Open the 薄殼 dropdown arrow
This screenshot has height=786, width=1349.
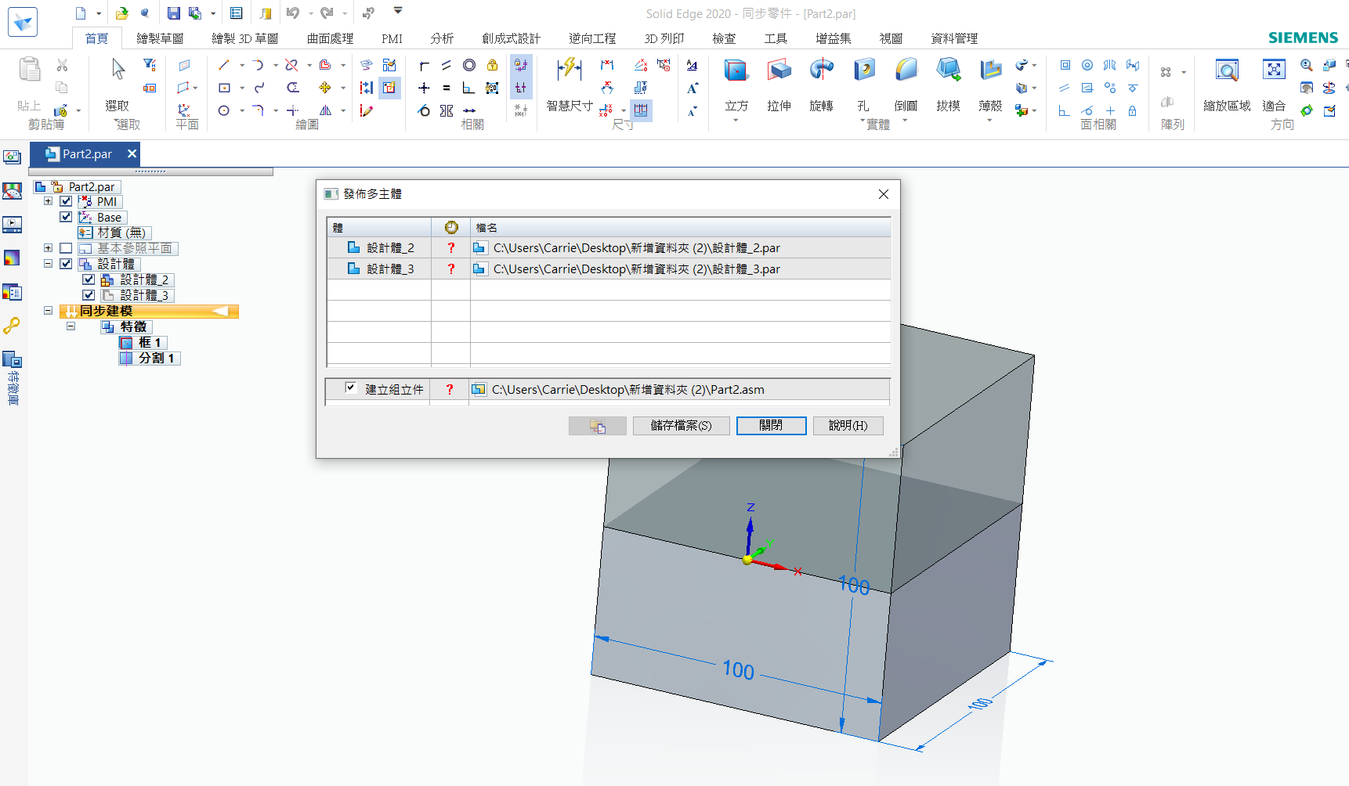989,121
